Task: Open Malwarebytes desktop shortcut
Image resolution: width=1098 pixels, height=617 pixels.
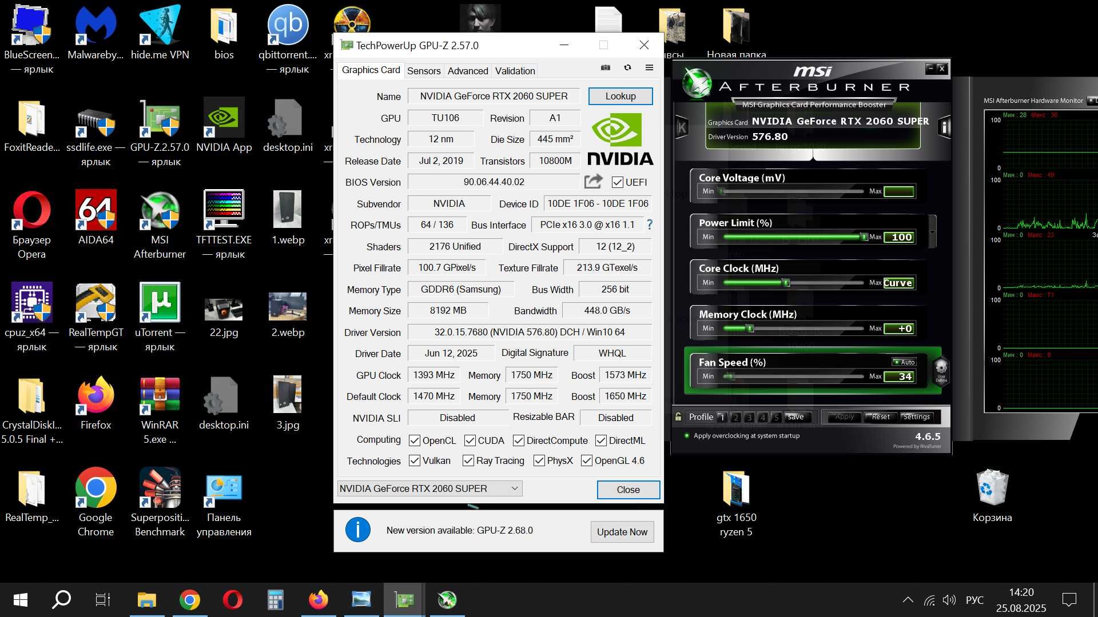Action: [96, 33]
